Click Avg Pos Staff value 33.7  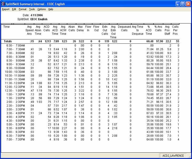[169, 72]
